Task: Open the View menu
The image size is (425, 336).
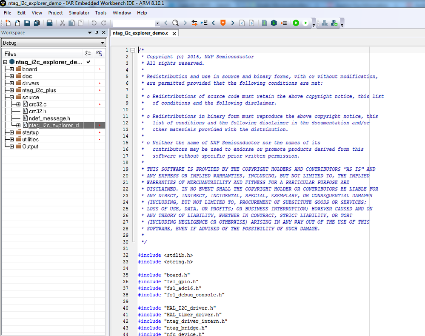Action: (x=37, y=13)
